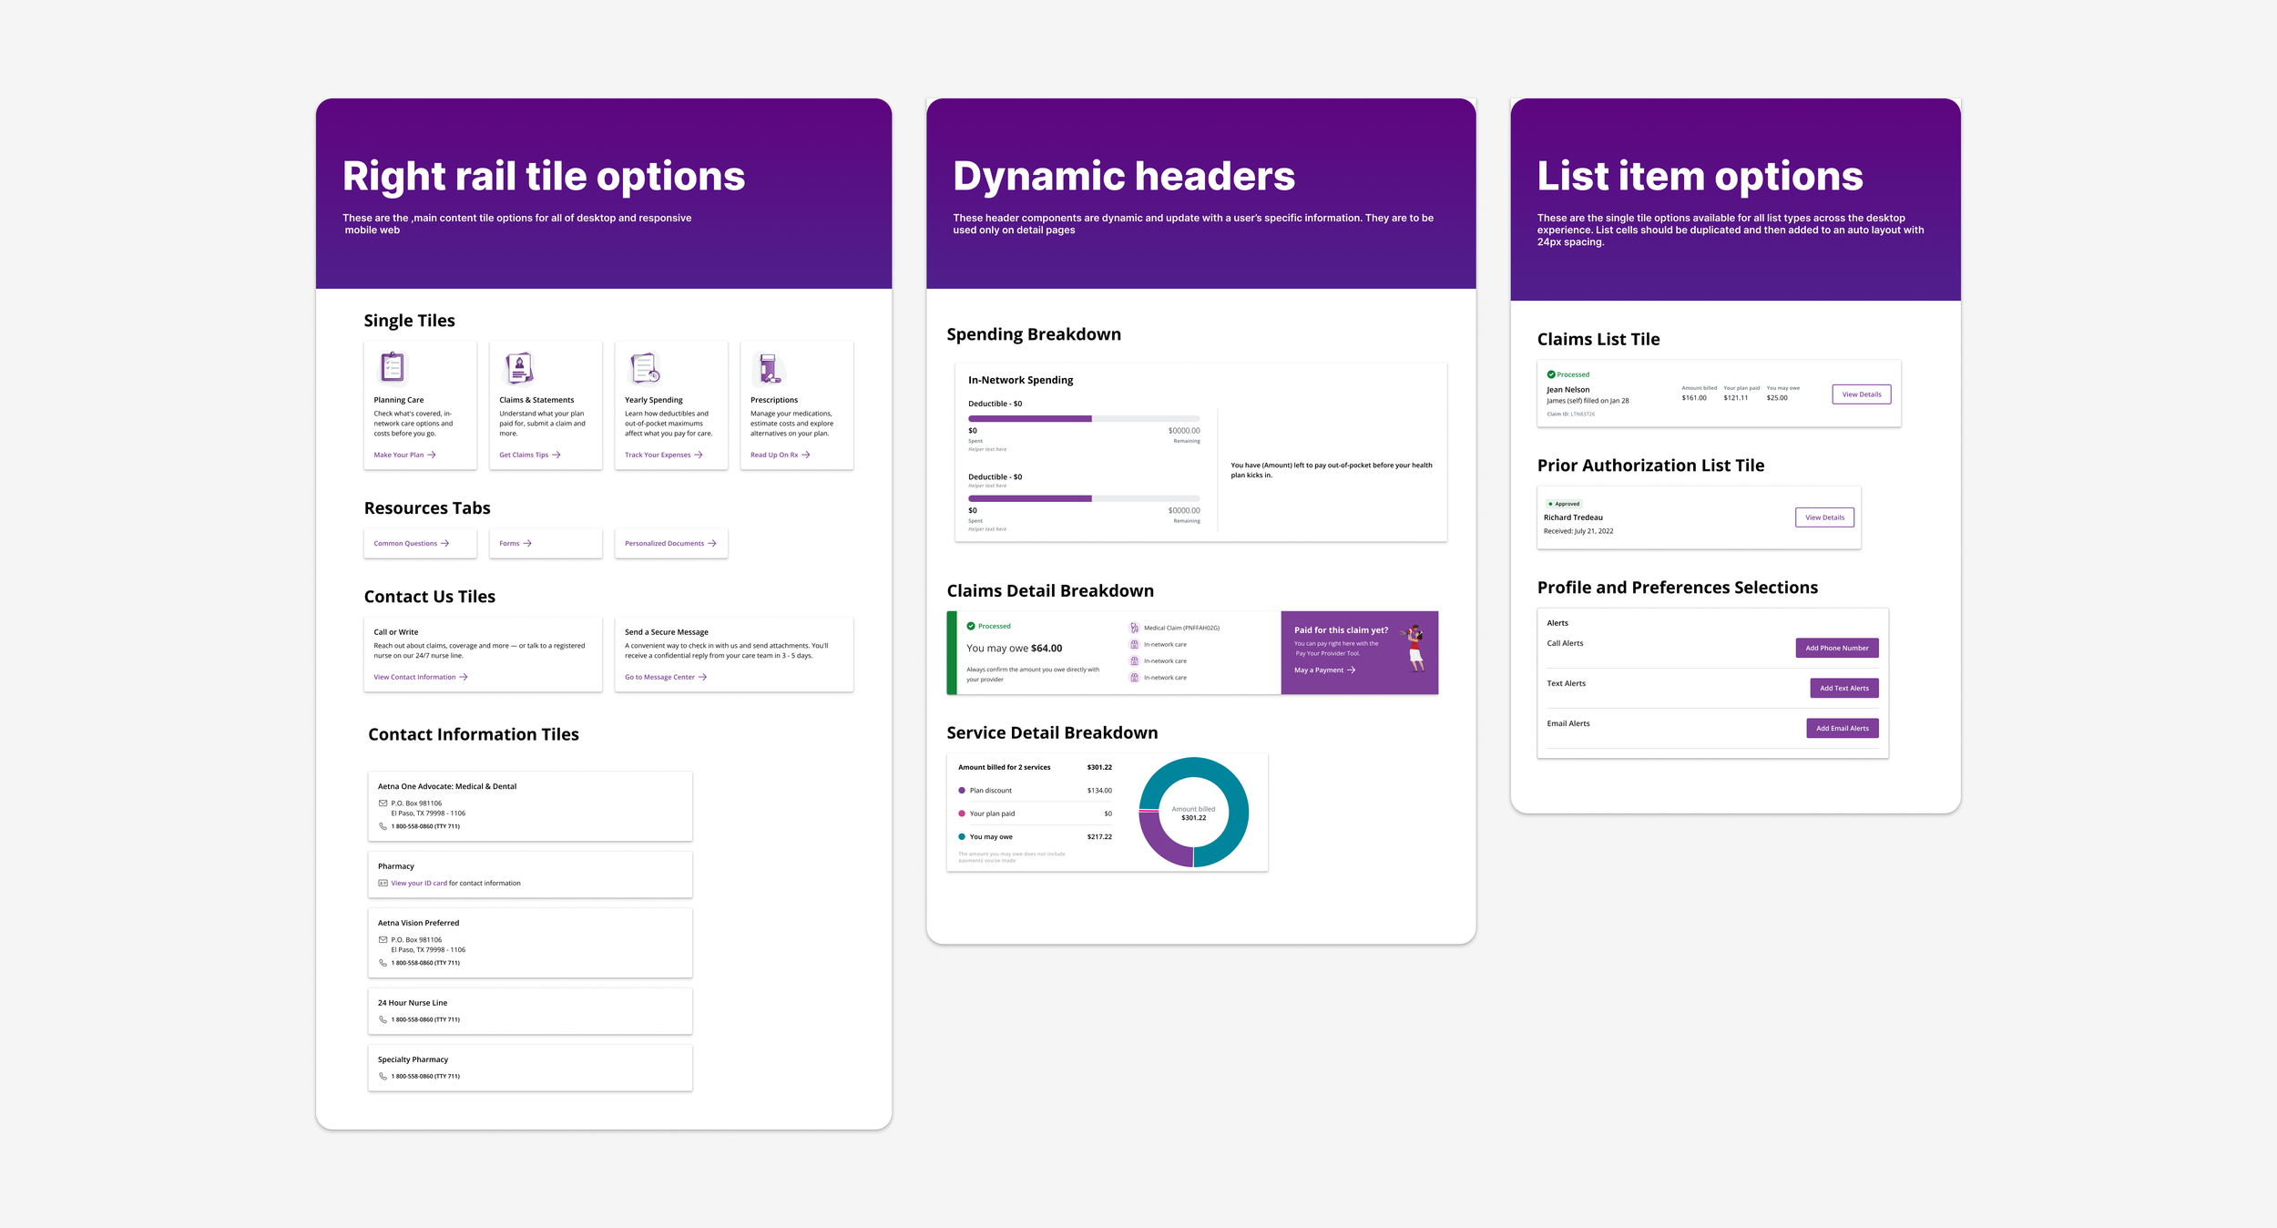Click the phone icon in 24 Hour Nurse Line tile
2277x1228 pixels.
383,1019
